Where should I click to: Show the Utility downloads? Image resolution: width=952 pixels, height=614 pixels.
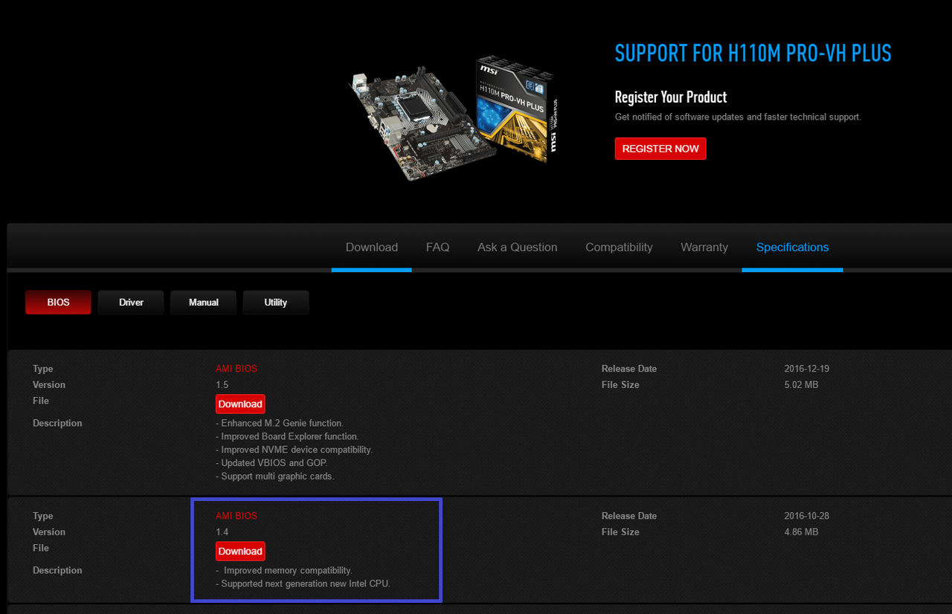coord(276,303)
